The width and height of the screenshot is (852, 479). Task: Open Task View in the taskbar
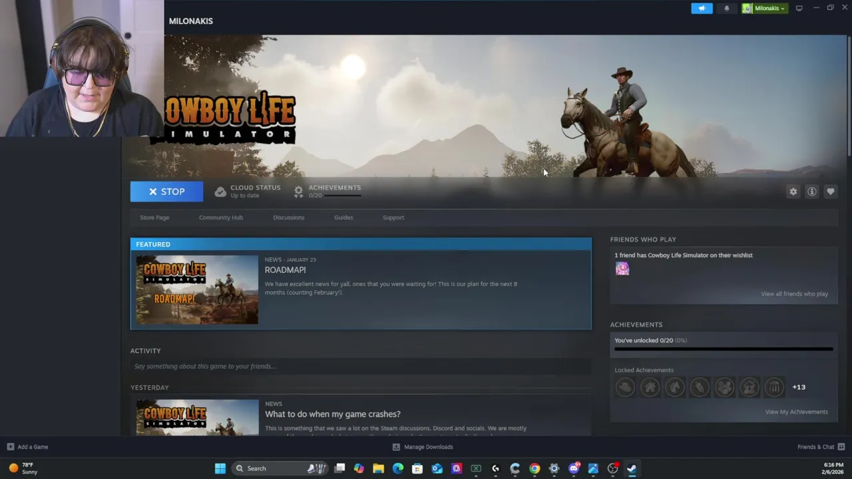339,468
